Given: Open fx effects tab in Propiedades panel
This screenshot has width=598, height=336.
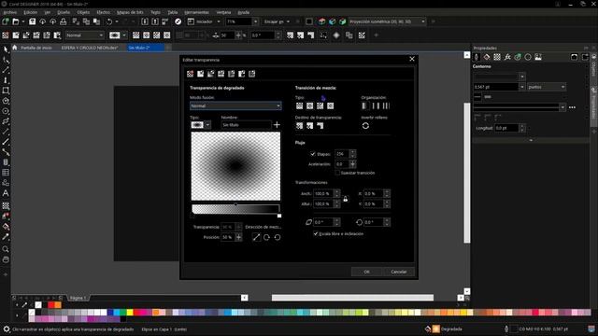Looking at the screenshot, I should (507, 57).
